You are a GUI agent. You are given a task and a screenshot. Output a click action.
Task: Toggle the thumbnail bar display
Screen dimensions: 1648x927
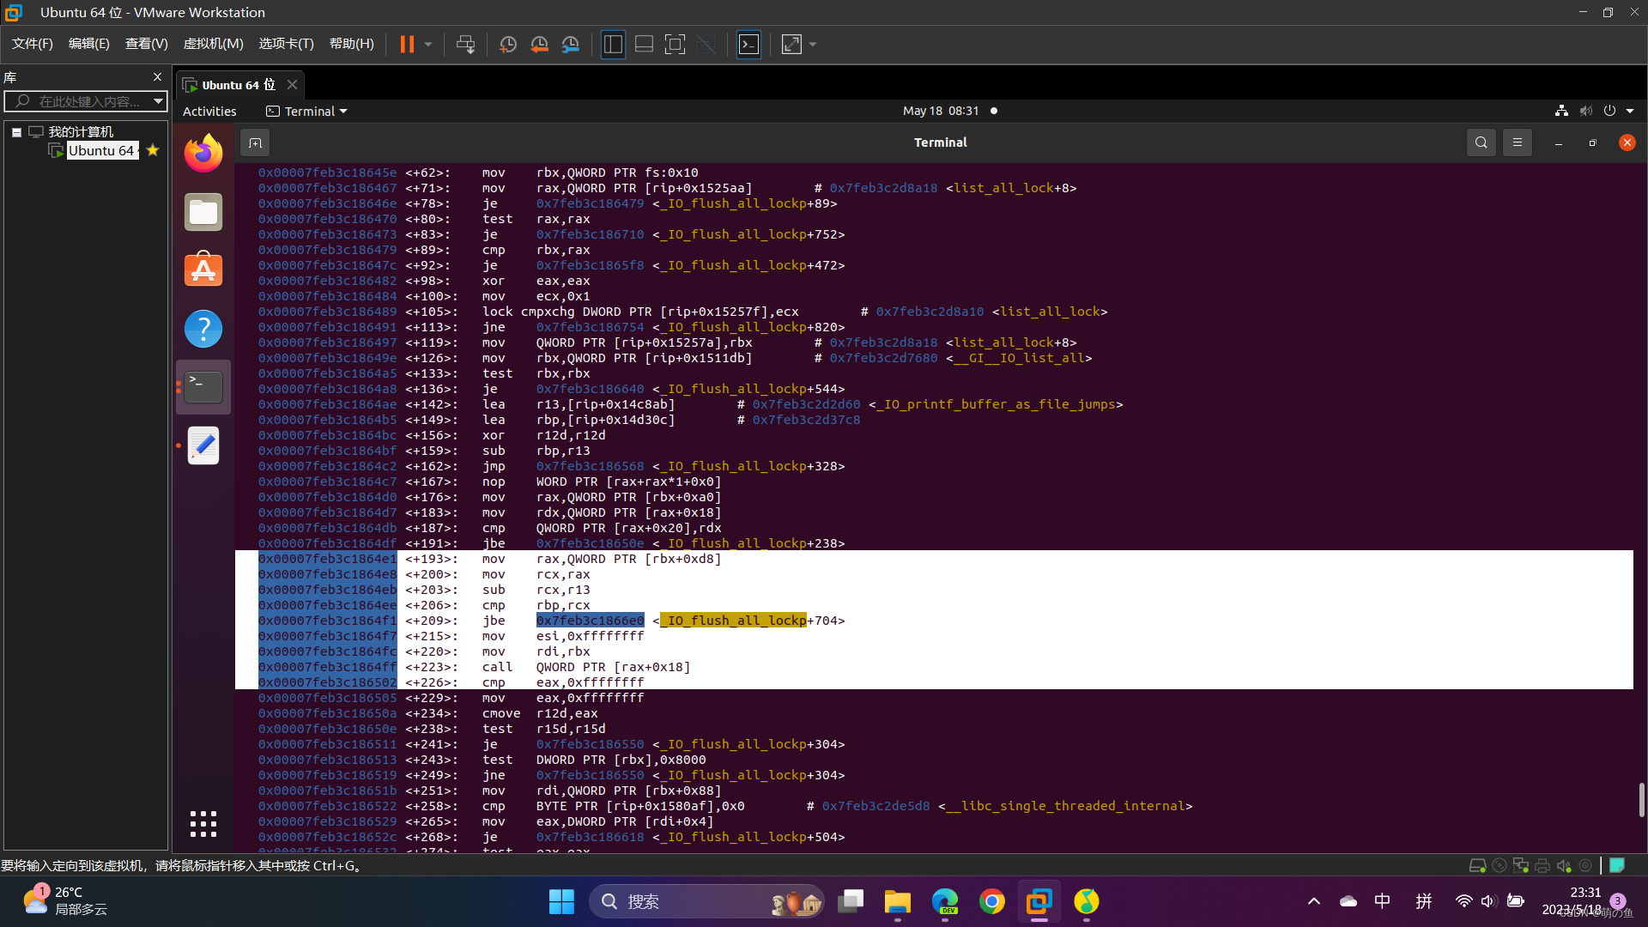[x=644, y=44]
